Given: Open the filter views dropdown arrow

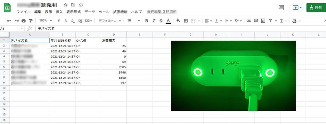Looking at the screenshot, I should coord(276,21).
